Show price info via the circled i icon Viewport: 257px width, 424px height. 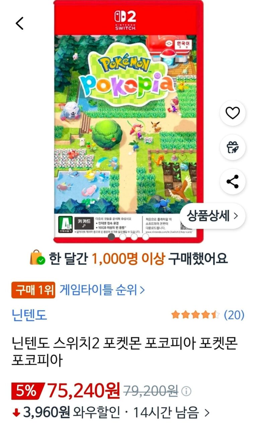pyautogui.click(x=186, y=391)
